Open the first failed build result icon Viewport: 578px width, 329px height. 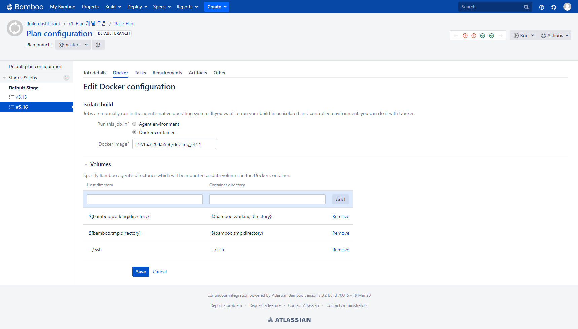465,36
